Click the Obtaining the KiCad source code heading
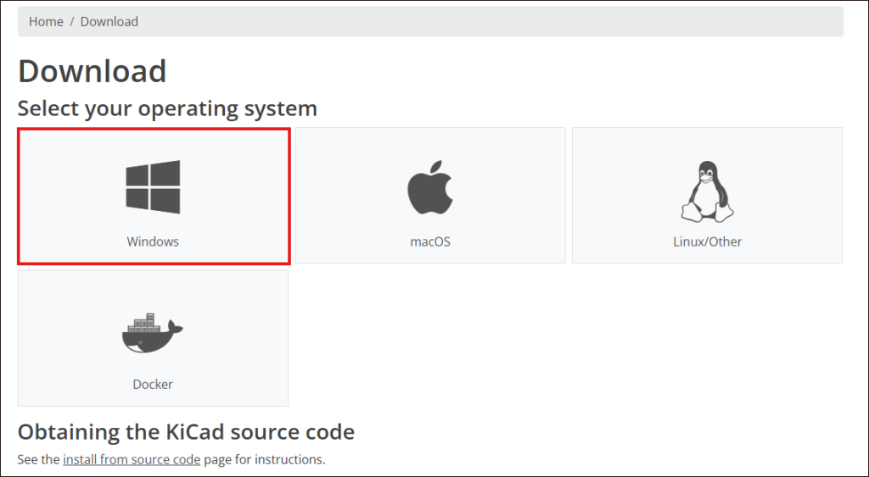This screenshot has width=869, height=477. click(186, 432)
